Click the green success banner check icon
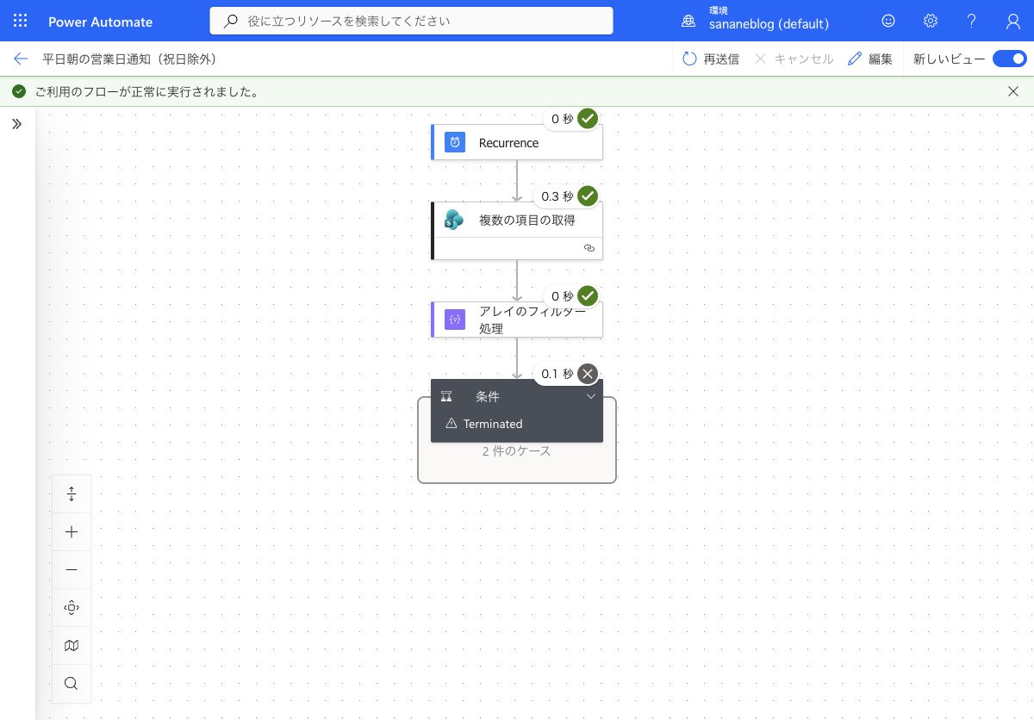 tap(19, 91)
